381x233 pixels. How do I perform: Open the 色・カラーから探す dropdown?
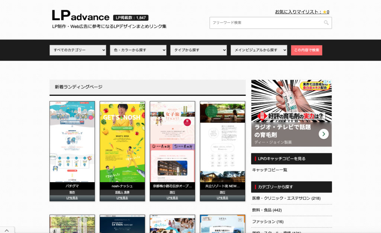click(x=138, y=50)
